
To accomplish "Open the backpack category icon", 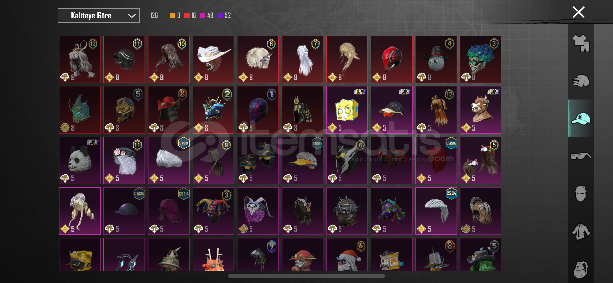I will pyautogui.click(x=581, y=269).
